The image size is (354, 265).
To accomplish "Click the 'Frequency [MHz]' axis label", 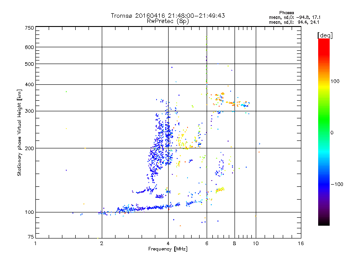I will [x=168, y=249].
